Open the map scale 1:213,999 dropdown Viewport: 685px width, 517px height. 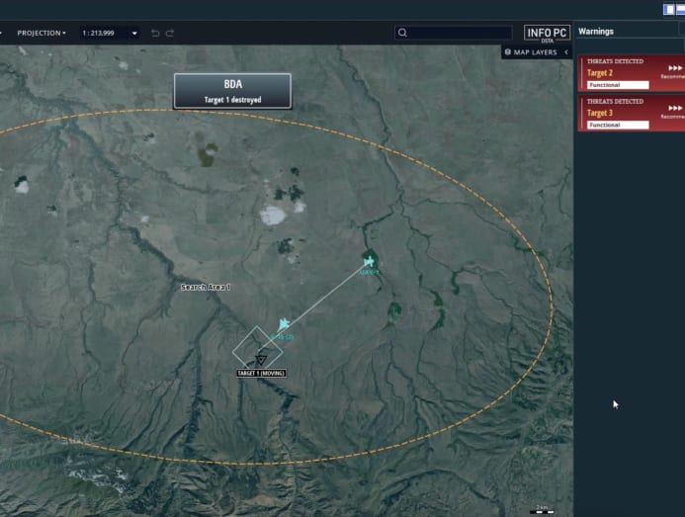click(x=109, y=33)
